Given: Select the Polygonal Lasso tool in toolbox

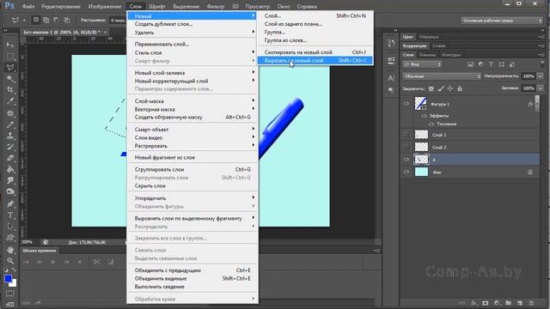Looking at the screenshot, I should [10, 67].
